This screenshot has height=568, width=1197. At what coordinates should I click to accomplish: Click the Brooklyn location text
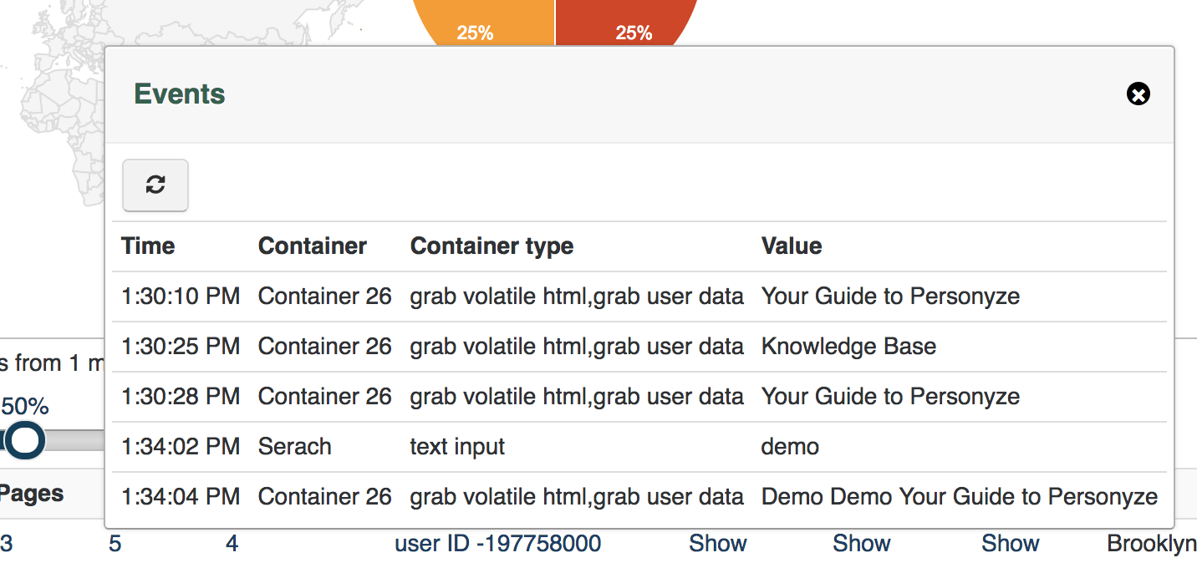pos(1152,544)
